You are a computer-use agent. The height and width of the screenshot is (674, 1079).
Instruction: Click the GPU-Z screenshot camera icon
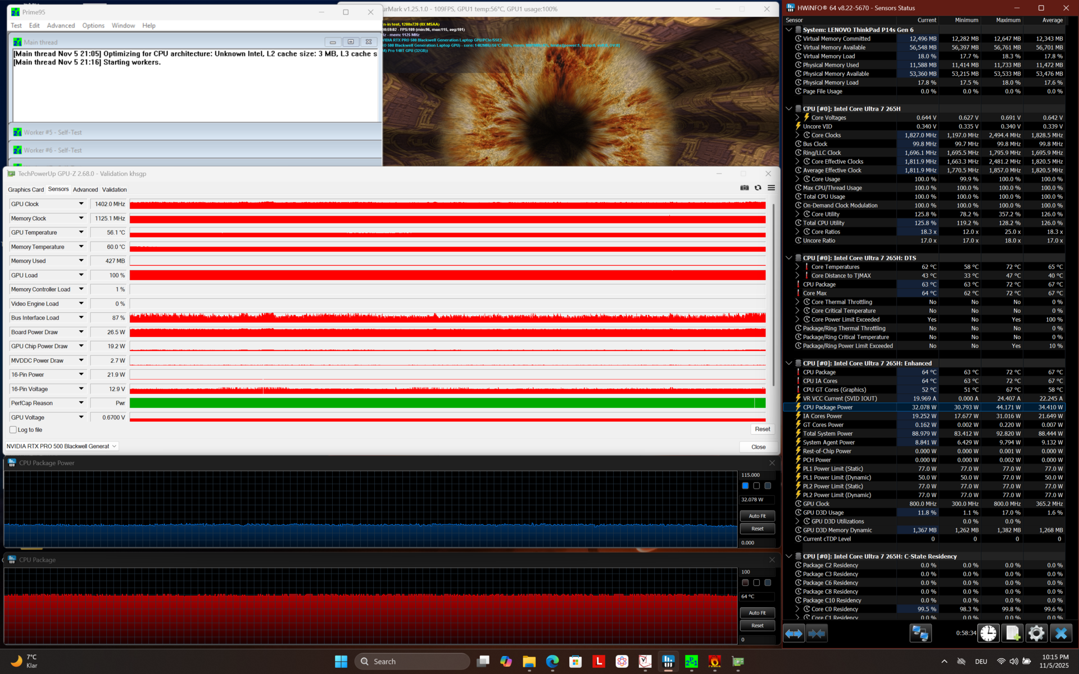point(745,188)
